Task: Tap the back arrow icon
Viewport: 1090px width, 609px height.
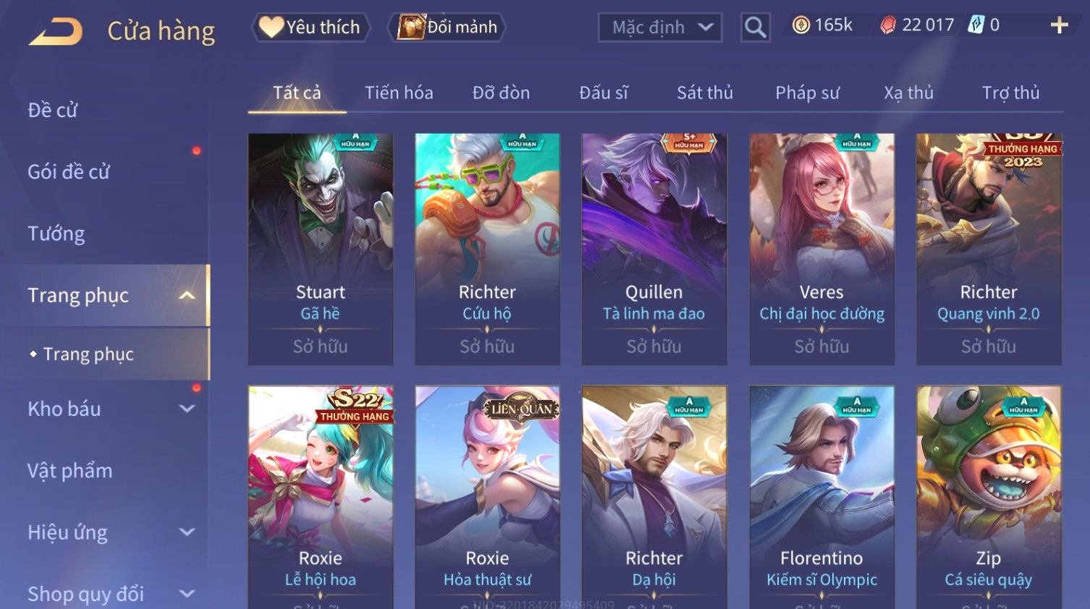Action: (56, 32)
